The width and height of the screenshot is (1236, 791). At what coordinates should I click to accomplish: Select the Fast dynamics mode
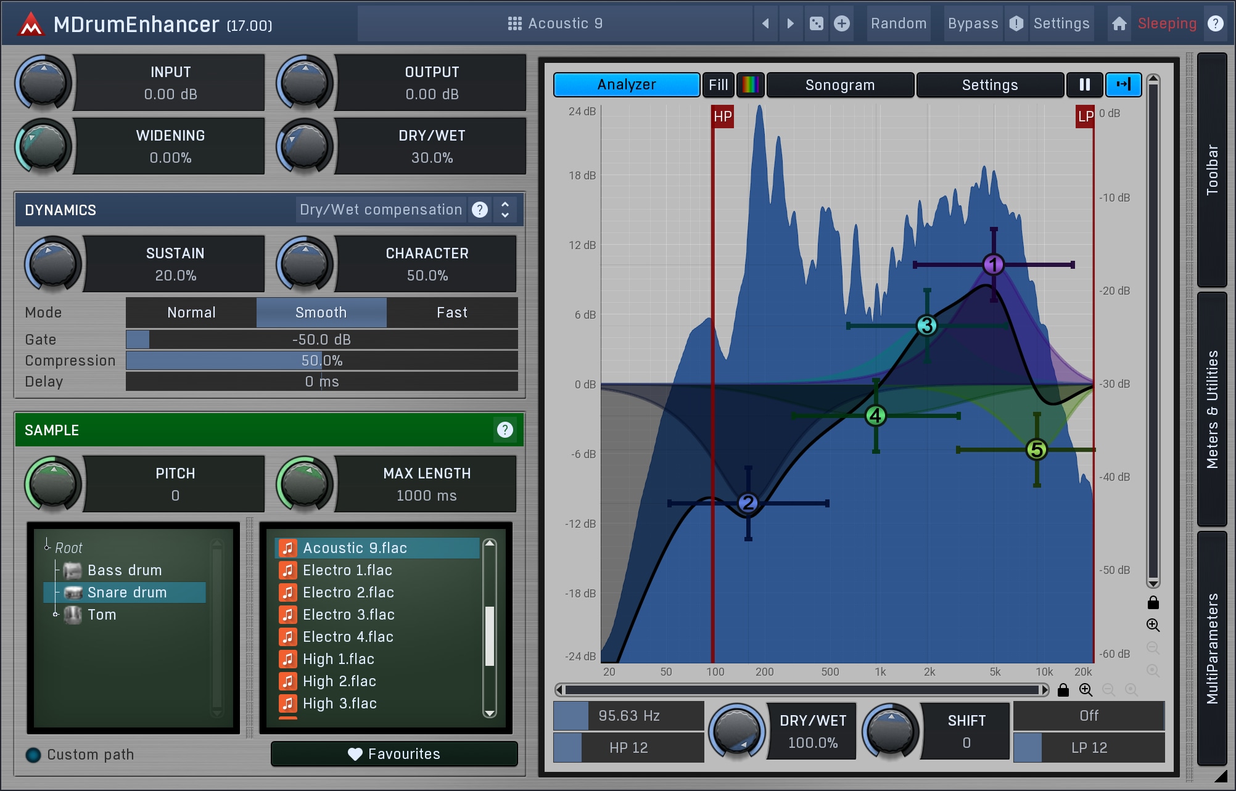tap(451, 313)
